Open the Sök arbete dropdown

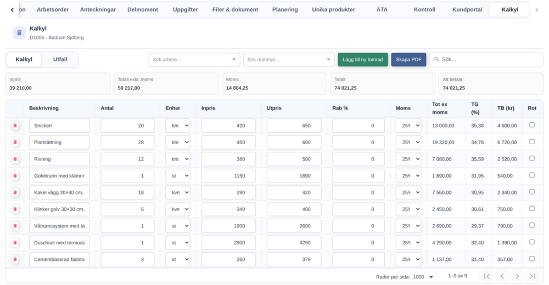(x=194, y=59)
